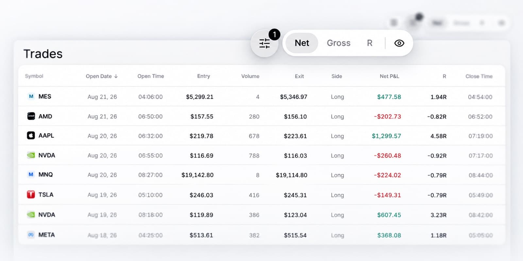Image resolution: width=523 pixels, height=261 pixels.
Task: Toggle the eye visibility icon
Action: 399,43
